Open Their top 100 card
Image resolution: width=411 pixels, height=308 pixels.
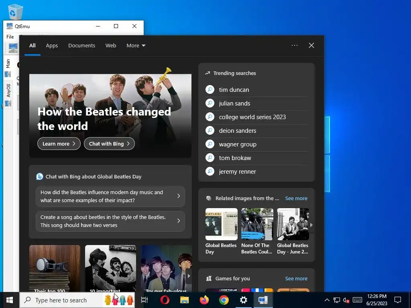tap(55, 268)
